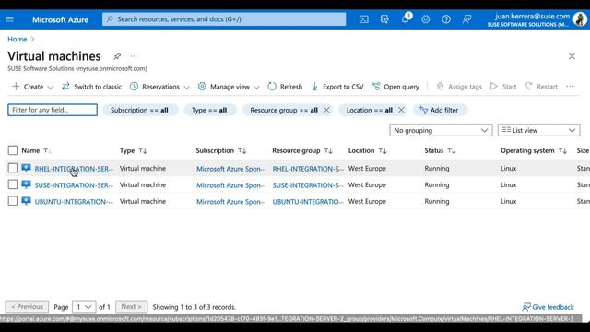Open SUSE-INTEGRATION-S resource group link
The image size is (590, 332).
tap(308, 185)
